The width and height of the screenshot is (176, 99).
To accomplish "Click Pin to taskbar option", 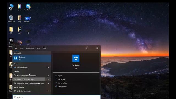I will pyautogui.click(x=63, y=83).
